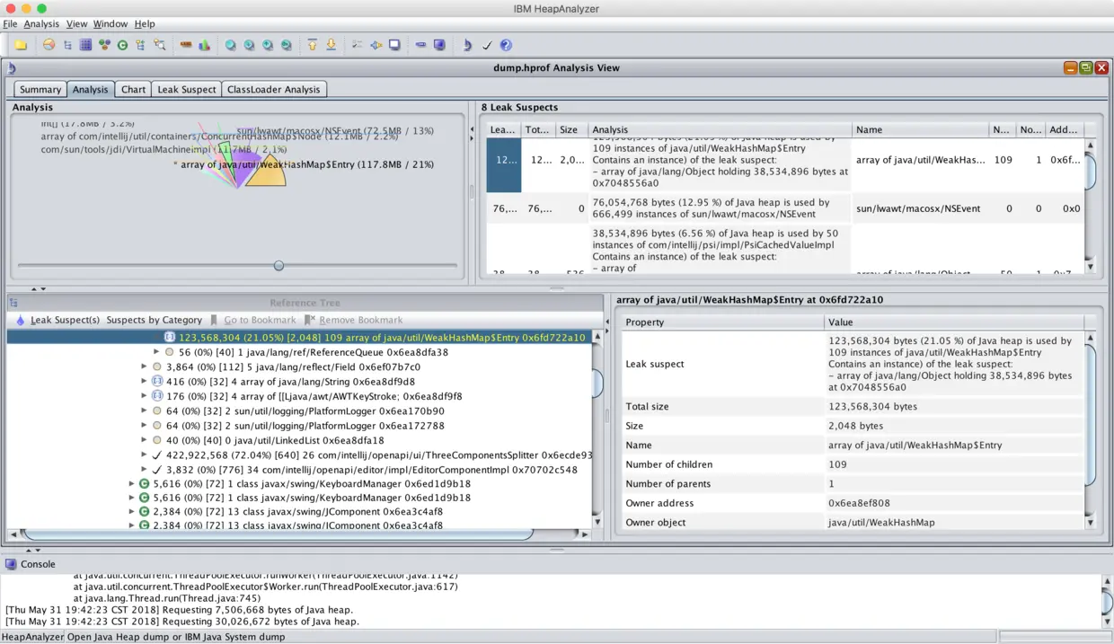Image resolution: width=1114 pixels, height=644 pixels.
Task: Expand PlatformLogger 0x6ea170b90 tree node
Action: pyautogui.click(x=145, y=410)
